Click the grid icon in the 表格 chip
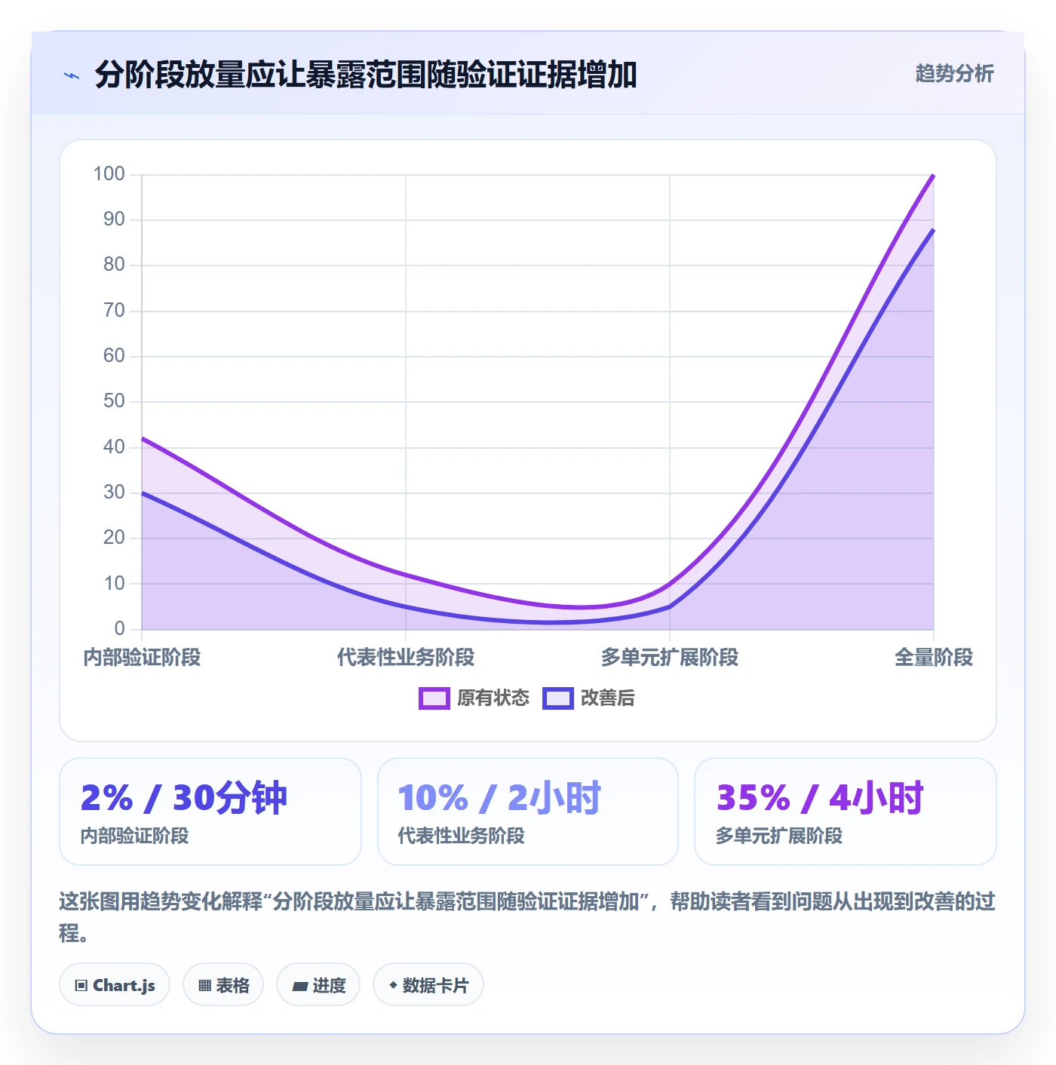This screenshot has width=1056, height=1065. [204, 986]
